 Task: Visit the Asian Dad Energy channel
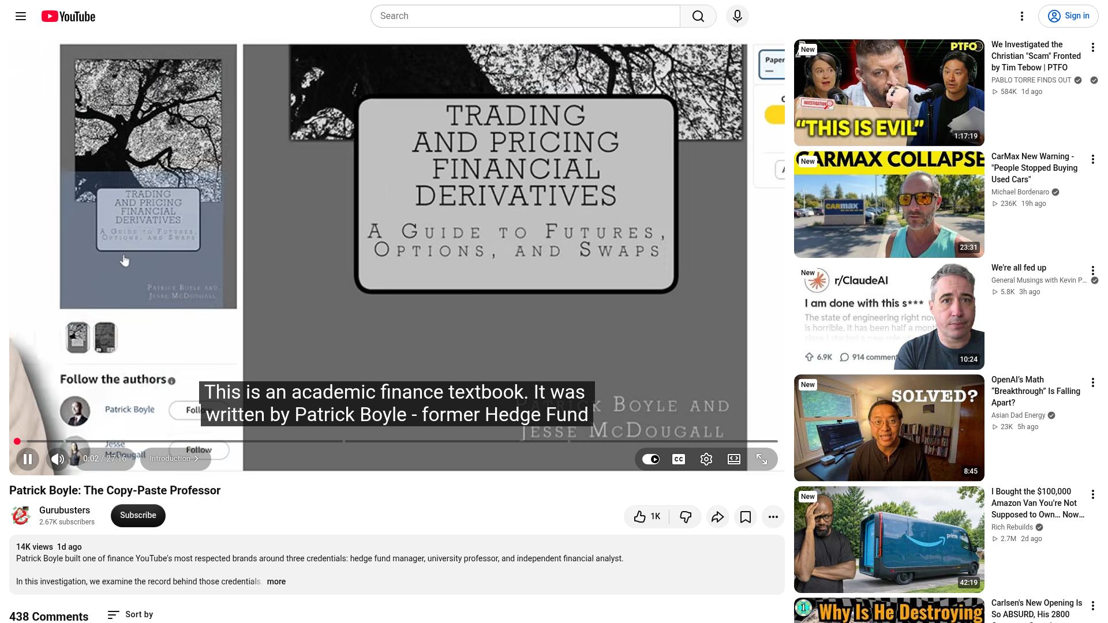pyautogui.click(x=1018, y=415)
